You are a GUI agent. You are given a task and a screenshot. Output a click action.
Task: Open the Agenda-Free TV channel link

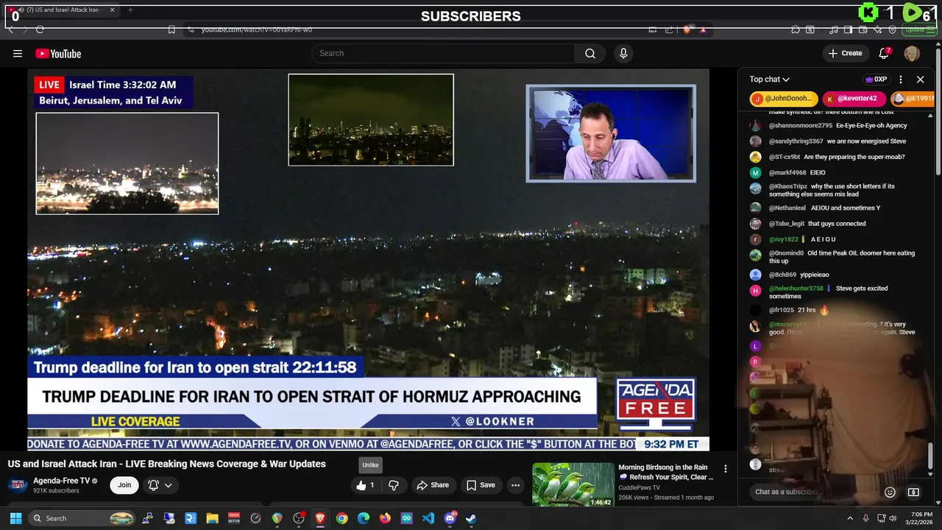coord(62,481)
